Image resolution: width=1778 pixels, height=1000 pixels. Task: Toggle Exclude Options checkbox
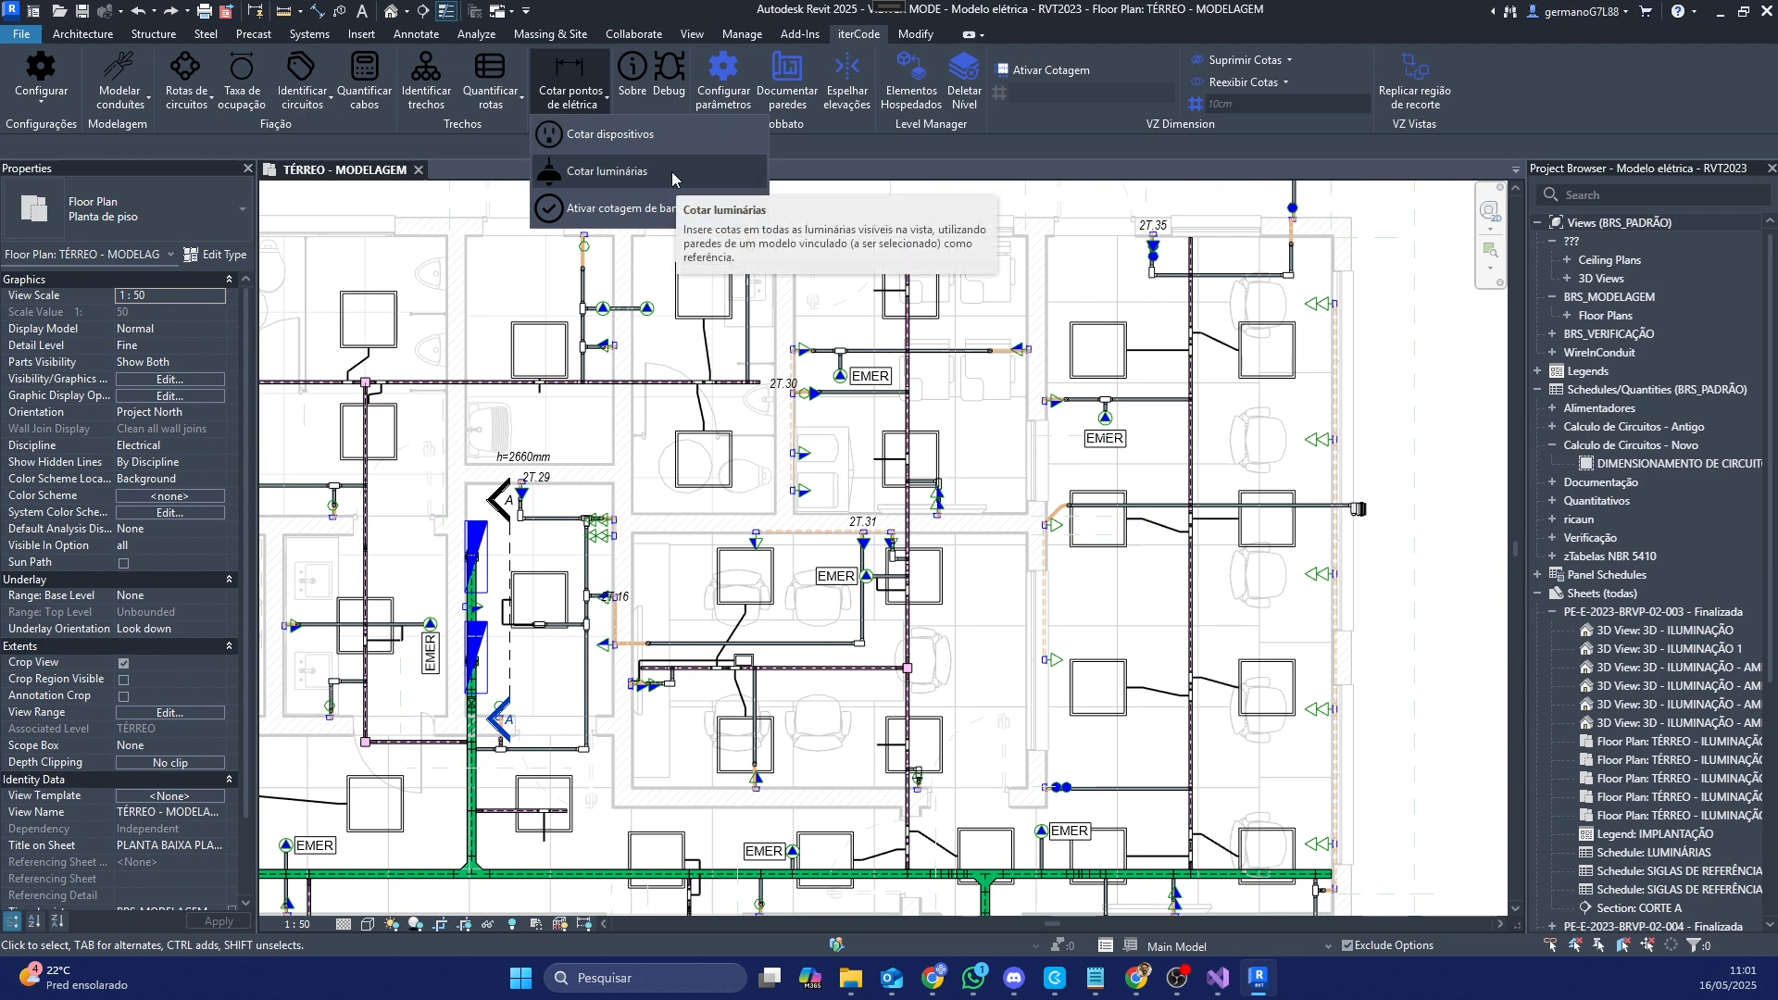point(1347,945)
